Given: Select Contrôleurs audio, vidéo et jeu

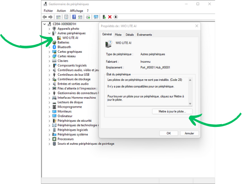Looking at the screenshot, I should 78,70.
